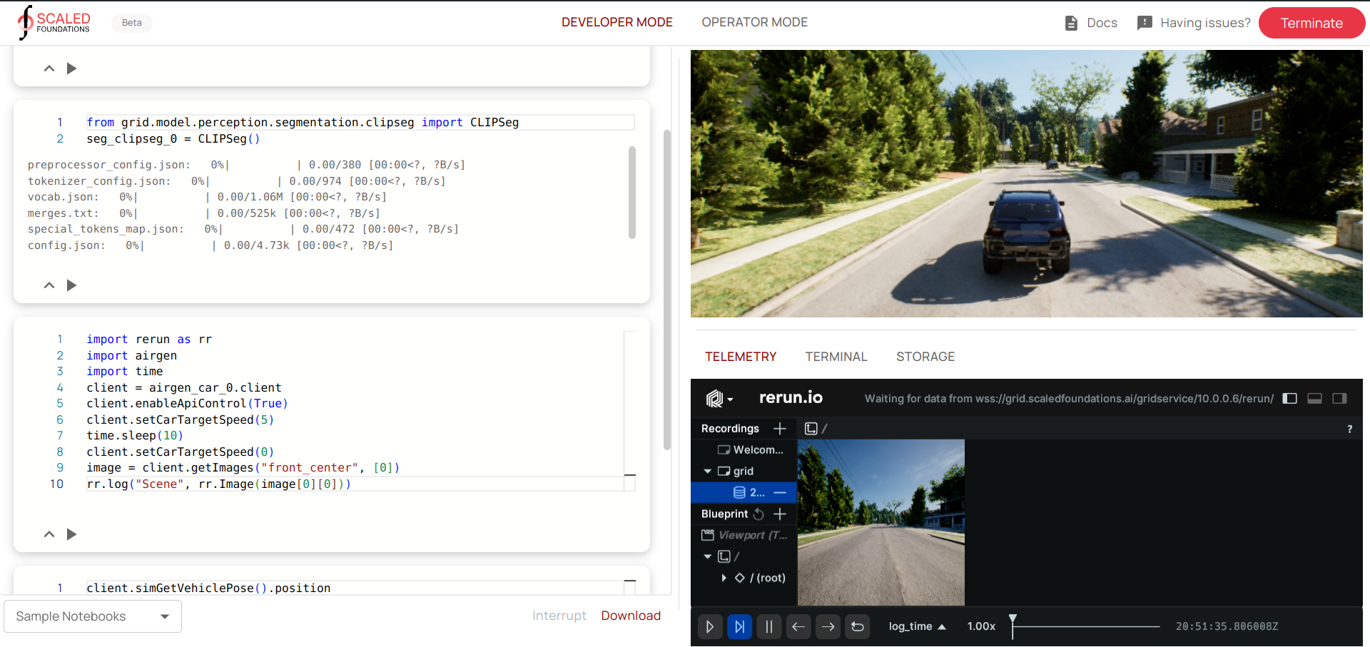
Task: Click the notebook panel vertical scrollbar
Action: tap(667, 290)
